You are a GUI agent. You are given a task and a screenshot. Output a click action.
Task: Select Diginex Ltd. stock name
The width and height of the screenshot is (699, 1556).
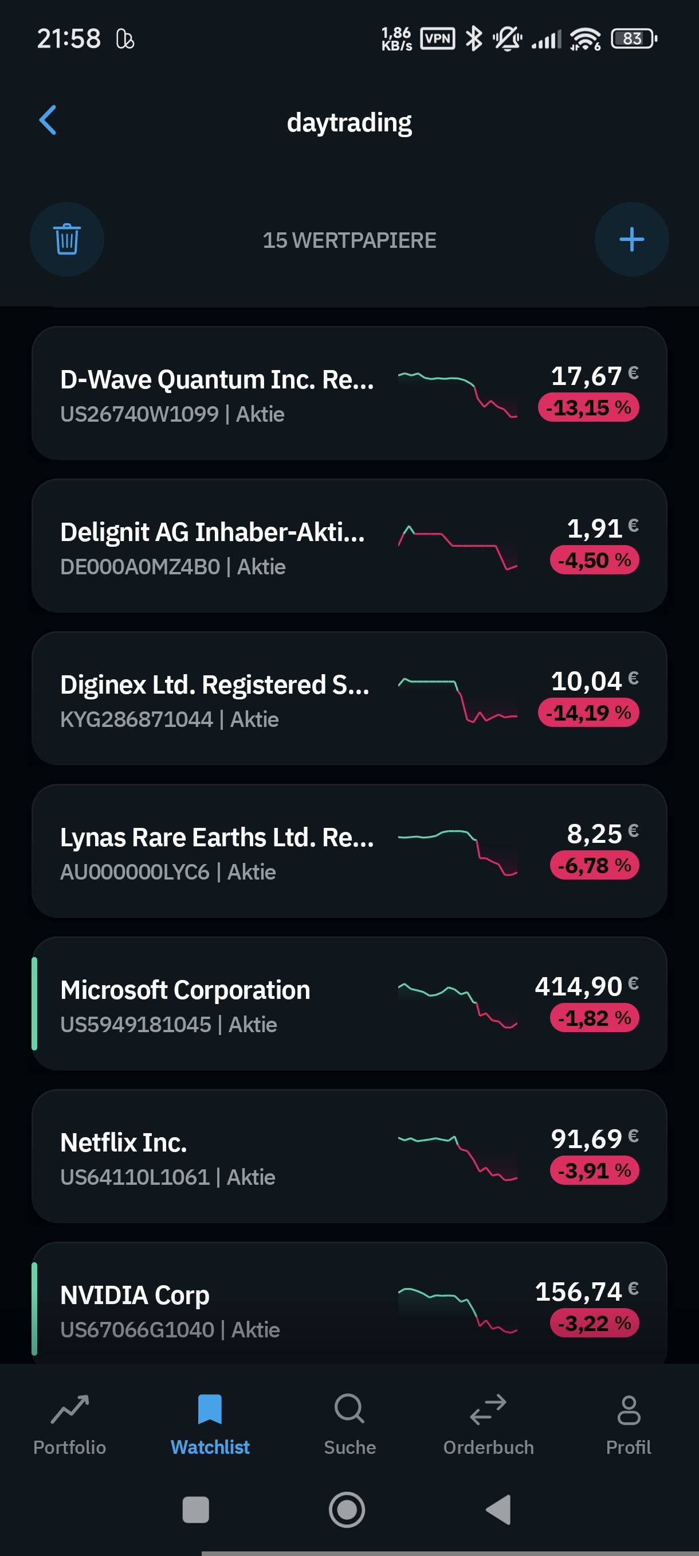pos(214,685)
